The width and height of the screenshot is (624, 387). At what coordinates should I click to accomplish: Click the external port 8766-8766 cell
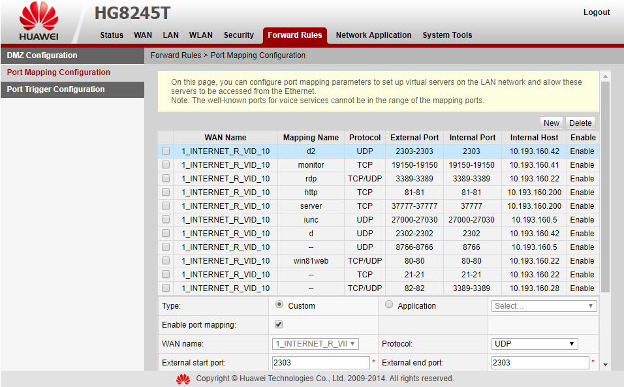(414, 247)
